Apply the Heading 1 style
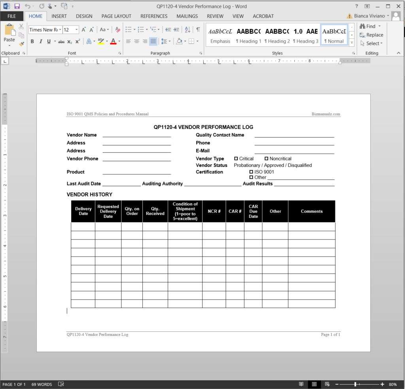Screen dimensions: 405x389 click(248, 35)
